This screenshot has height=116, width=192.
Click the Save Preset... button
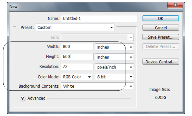point(160,37)
